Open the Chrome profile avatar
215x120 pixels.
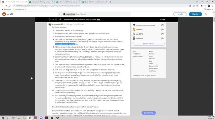click(x=209, y=6)
